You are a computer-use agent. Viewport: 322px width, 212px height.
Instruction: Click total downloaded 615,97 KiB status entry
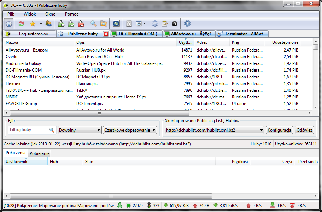click(x=176, y=205)
